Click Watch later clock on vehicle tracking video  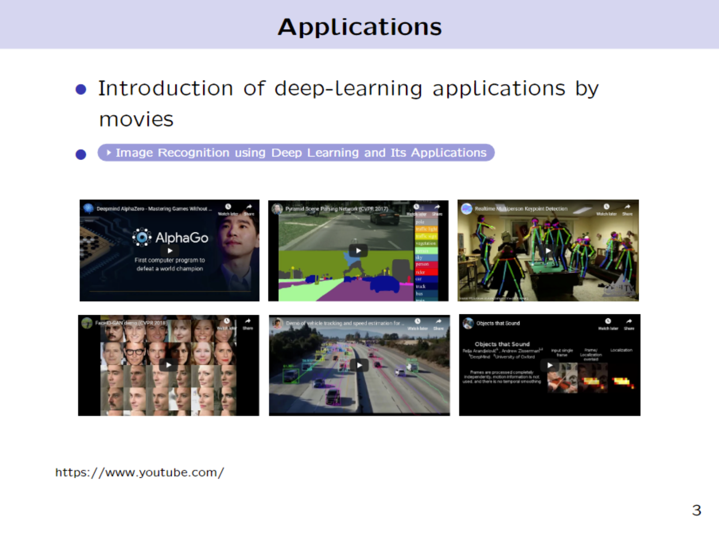coord(418,321)
